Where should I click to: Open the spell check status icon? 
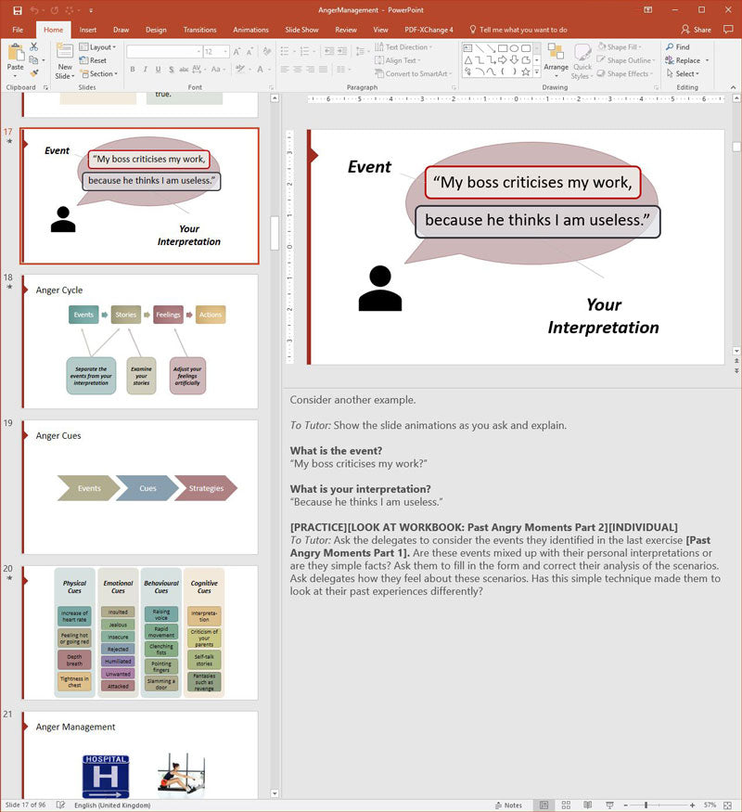tap(60, 805)
